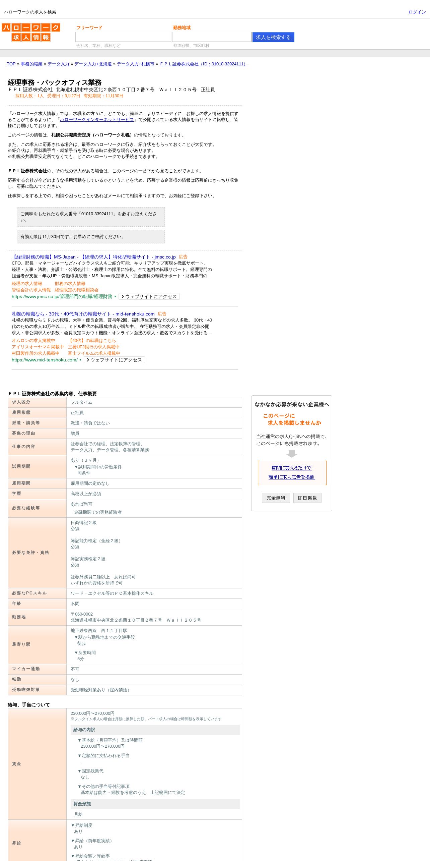Go to TOP breadcrumb link
Image resolution: width=430 pixels, height=861 pixels.
(x=11, y=64)
